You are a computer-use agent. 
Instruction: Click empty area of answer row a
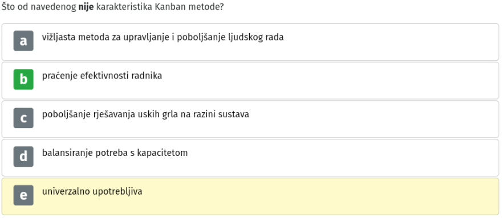tap(385, 42)
